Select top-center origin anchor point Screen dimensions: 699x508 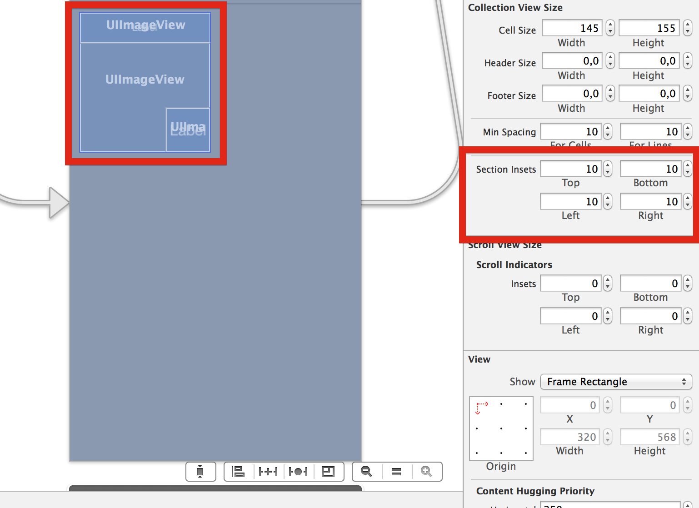[501, 404]
